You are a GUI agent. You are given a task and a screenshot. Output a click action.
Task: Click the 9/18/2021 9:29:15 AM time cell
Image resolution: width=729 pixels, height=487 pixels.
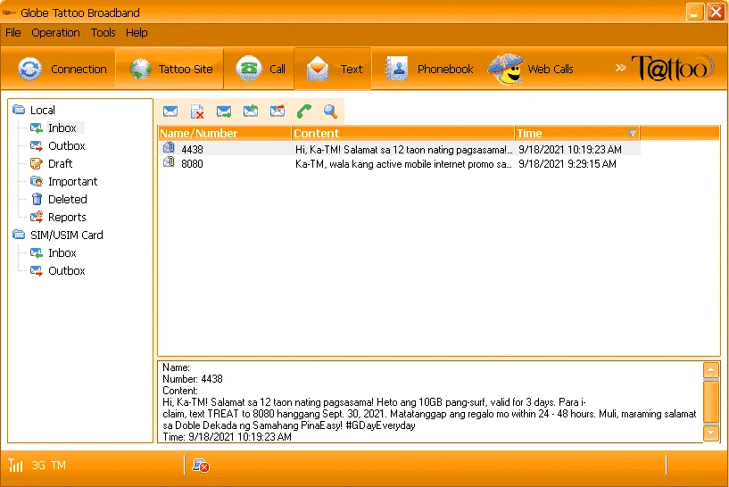(x=567, y=164)
